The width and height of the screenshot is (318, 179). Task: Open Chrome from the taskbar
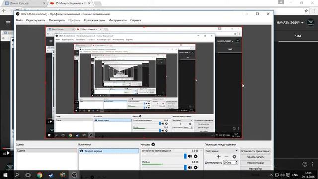point(40,175)
